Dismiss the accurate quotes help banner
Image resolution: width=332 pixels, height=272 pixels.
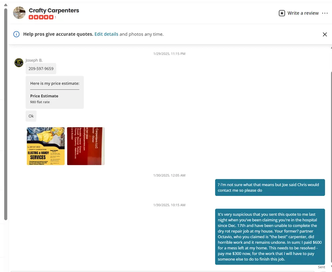click(325, 35)
